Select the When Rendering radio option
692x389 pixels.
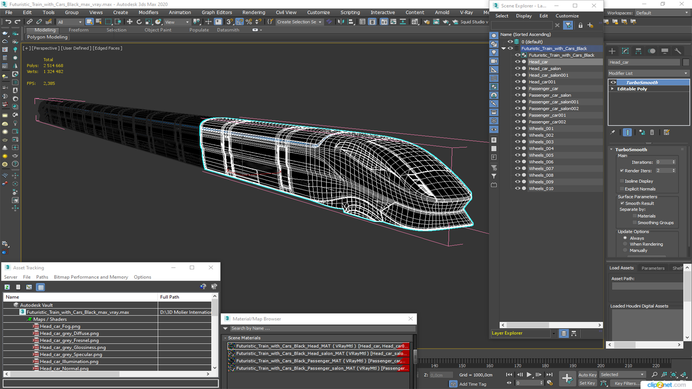click(625, 244)
